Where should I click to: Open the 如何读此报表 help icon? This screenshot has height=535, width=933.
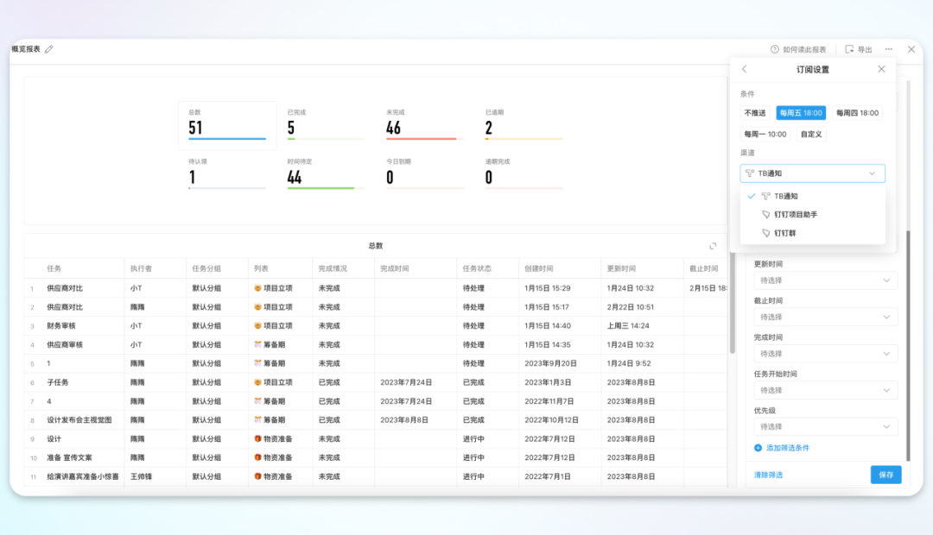[x=775, y=49]
